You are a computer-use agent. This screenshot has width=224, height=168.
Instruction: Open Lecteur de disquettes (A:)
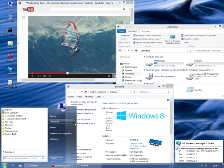click(161, 77)
